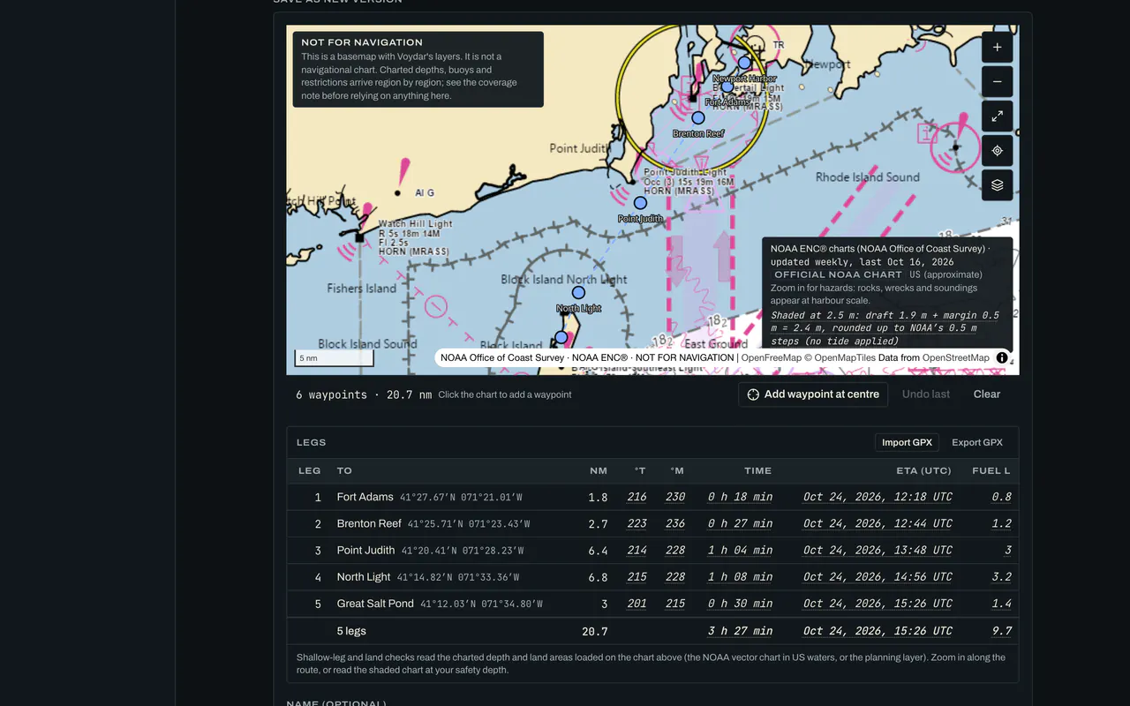Screen dimensions: 1130x706
Task: Select the North Light waypoint marker
Action: click(x=578, y=292)
